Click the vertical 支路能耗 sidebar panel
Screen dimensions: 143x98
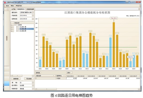click(7, 38)
